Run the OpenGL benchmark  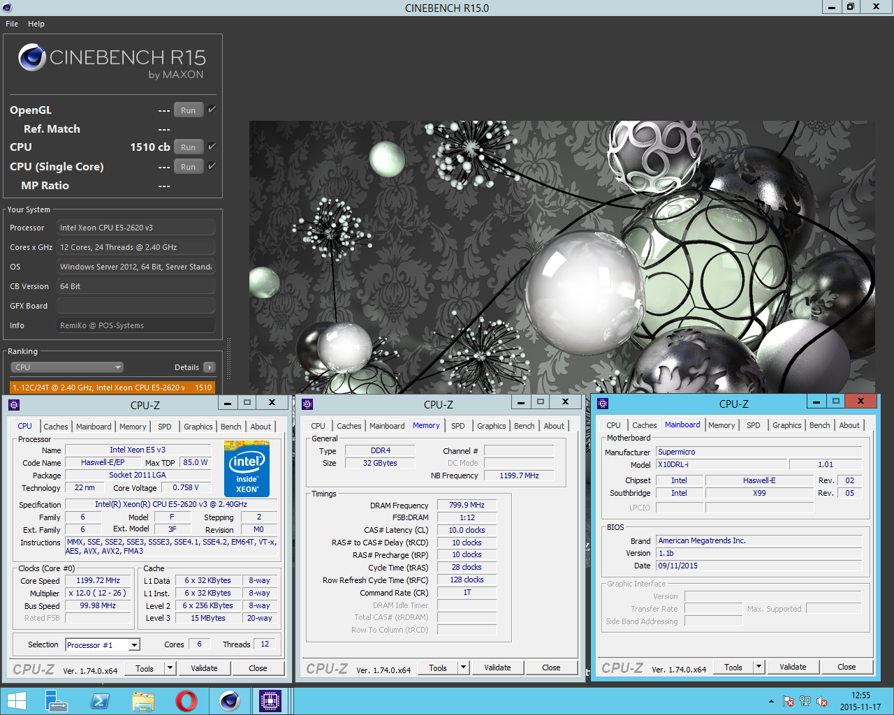(188, 110)
